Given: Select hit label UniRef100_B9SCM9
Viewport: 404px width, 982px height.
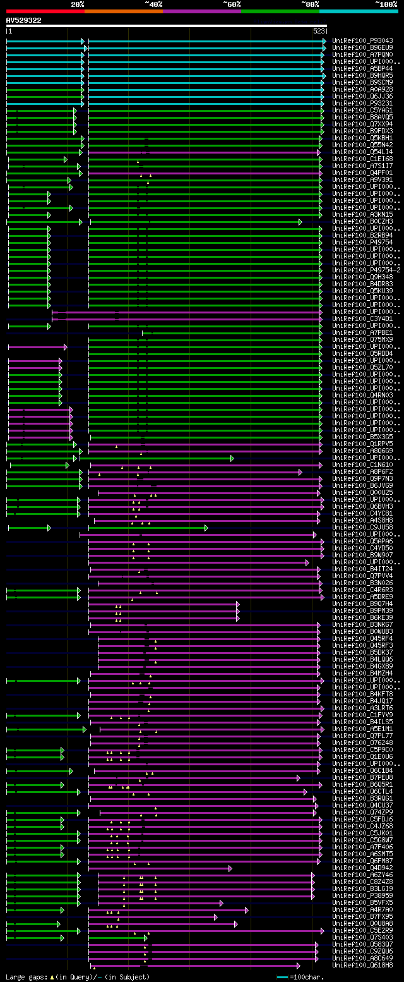Looking at the screenshot, I should 362,82.
